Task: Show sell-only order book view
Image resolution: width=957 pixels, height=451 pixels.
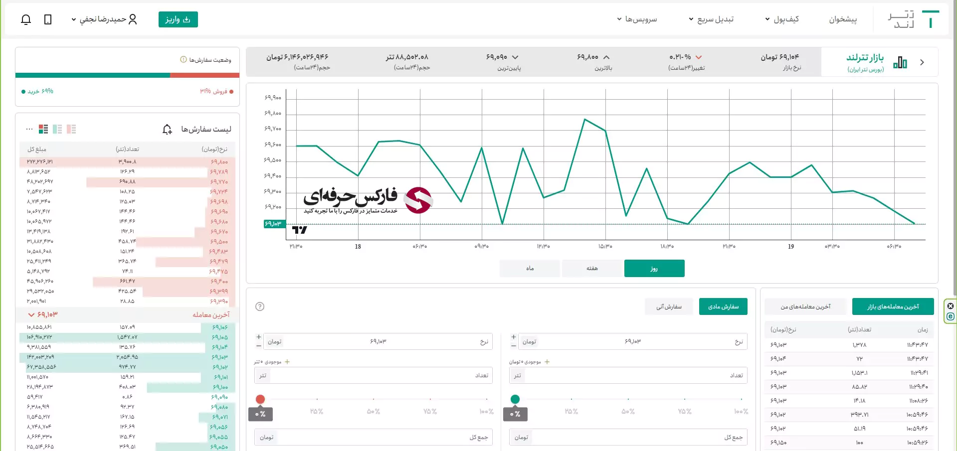Action: [71, 129]
